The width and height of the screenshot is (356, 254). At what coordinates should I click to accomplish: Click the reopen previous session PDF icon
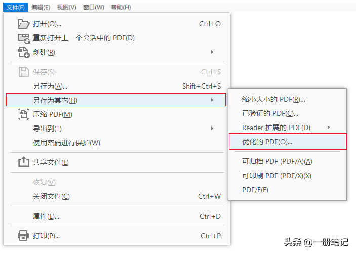pyautogui.click(x=24, y=38)
